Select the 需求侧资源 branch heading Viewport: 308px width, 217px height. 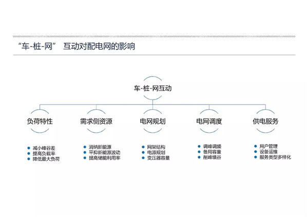coord(97,122)
